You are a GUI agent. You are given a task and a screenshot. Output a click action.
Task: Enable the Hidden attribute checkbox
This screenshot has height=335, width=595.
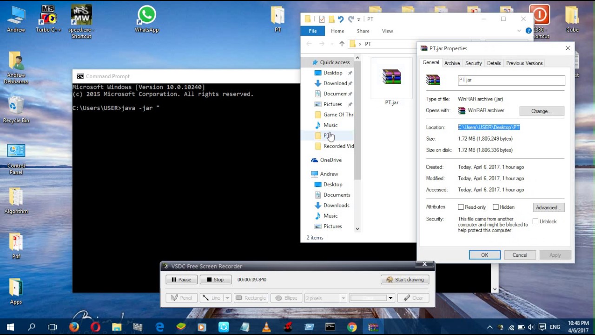496,207
